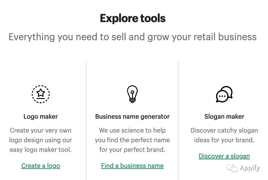Click the WeChat logo in the watermark
Screen dimensions: 268x180
pyautogui.click(x=233, y=168)
